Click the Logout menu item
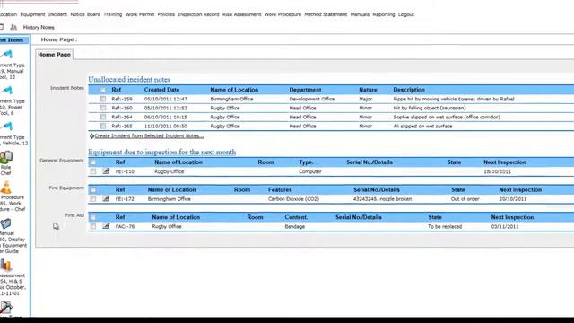 point(406,14)
